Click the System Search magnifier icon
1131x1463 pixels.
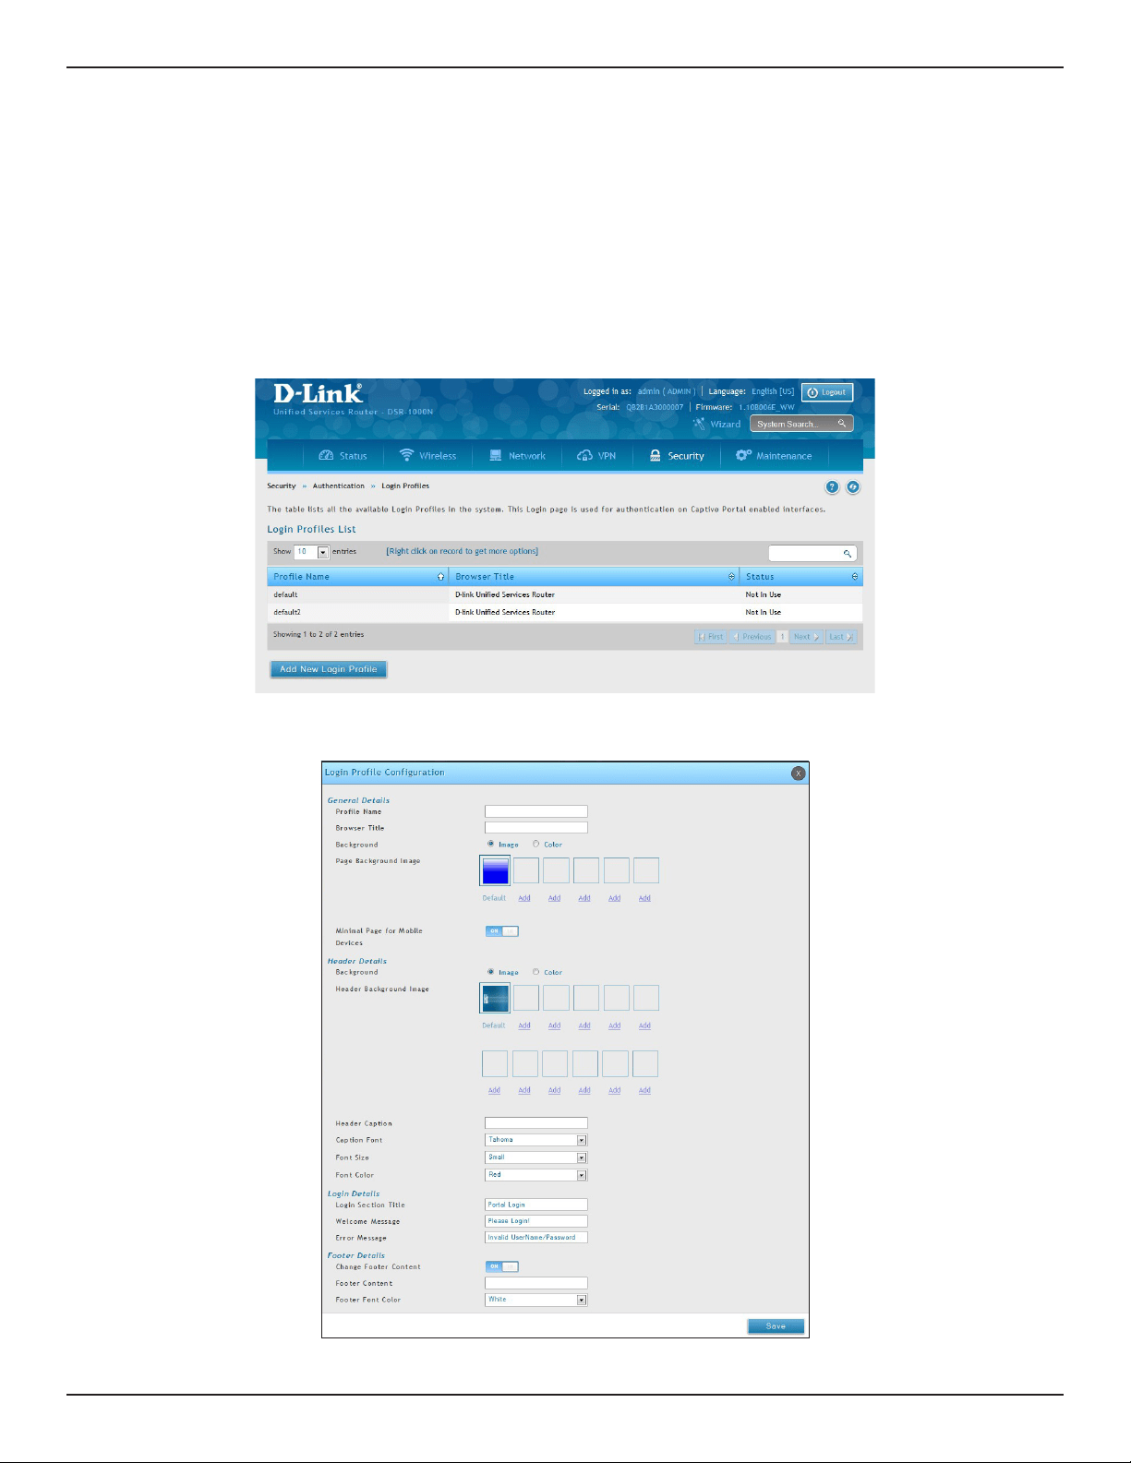(x=842, y=424)
